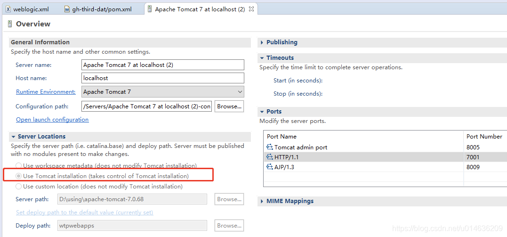Select the AJP/1.3 port row
The width and height of the screenshot is (507, 237).
tap(386, 167)
